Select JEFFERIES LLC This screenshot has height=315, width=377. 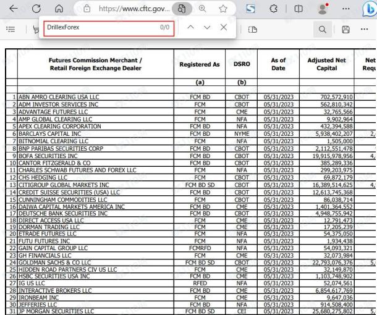pos(38,304)
